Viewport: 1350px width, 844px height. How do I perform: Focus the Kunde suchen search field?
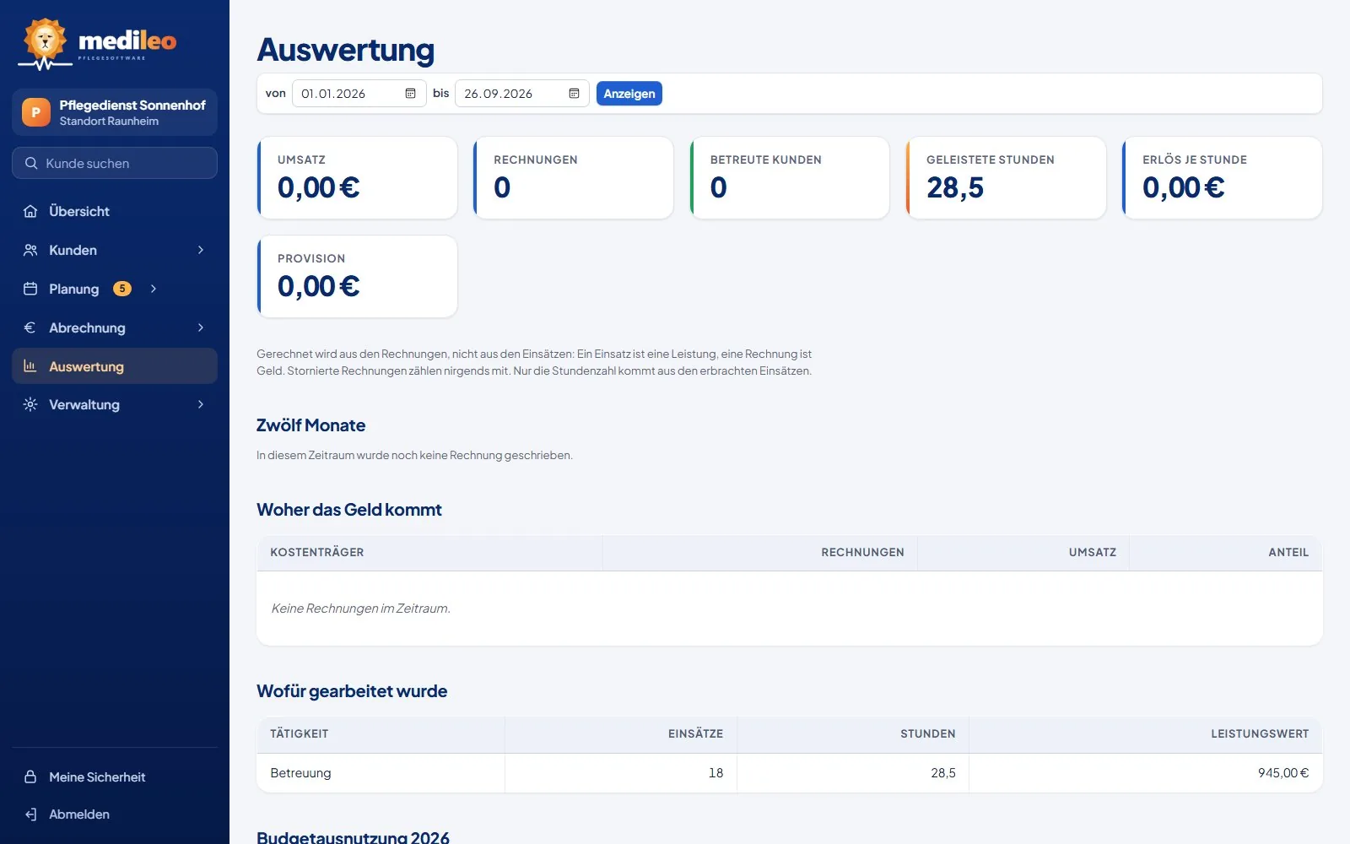click(115, 163)
